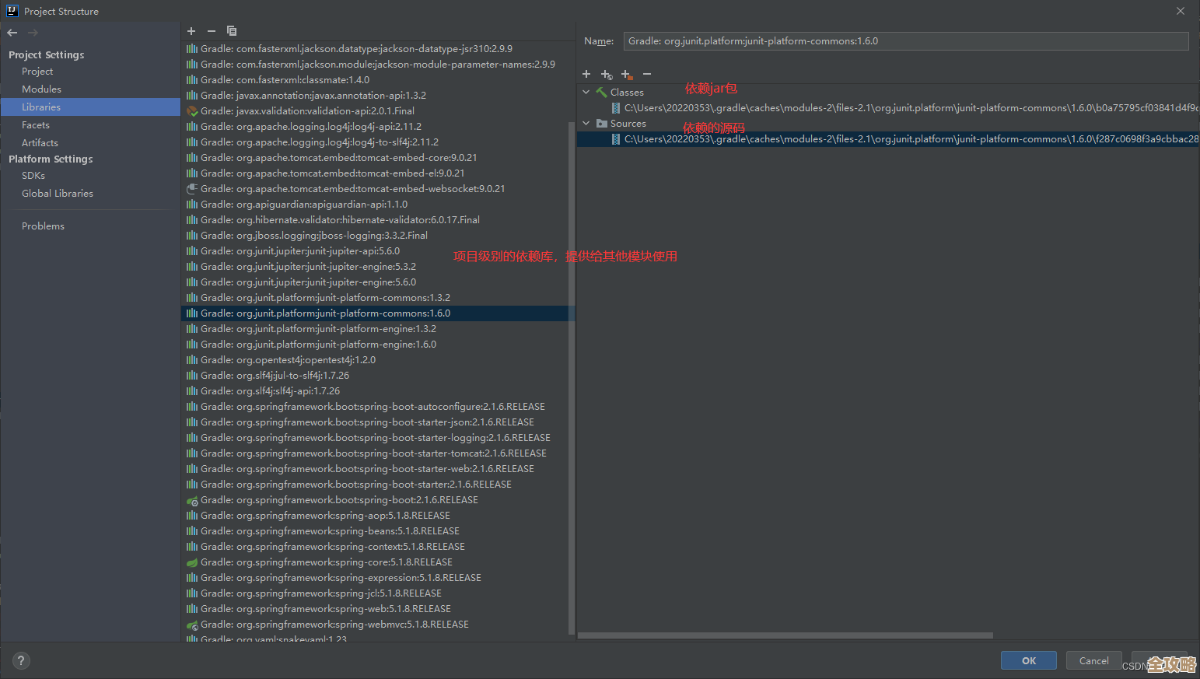Viewport: 1200px width, 679px height.
Task: Click the New Project Library plus icon
Action: 191,31
